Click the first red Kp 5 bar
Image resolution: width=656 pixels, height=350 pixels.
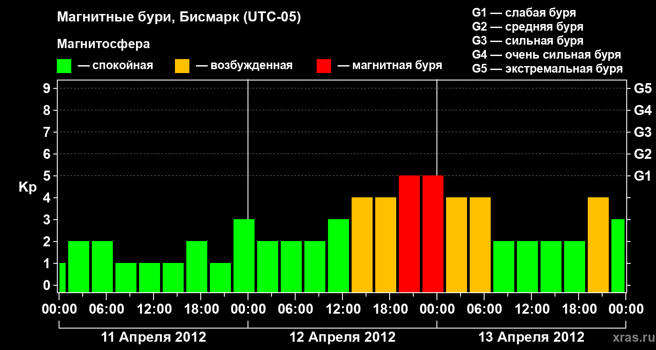[x=409, y=234]
